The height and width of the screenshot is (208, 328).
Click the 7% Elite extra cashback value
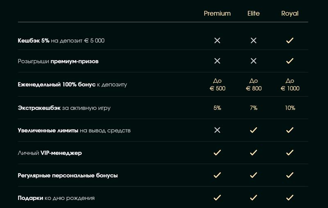tap(253, 108)
